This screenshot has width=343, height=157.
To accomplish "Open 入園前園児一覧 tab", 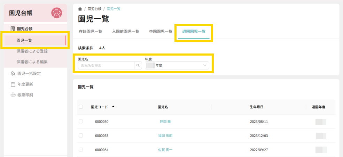I will [125, 32].
